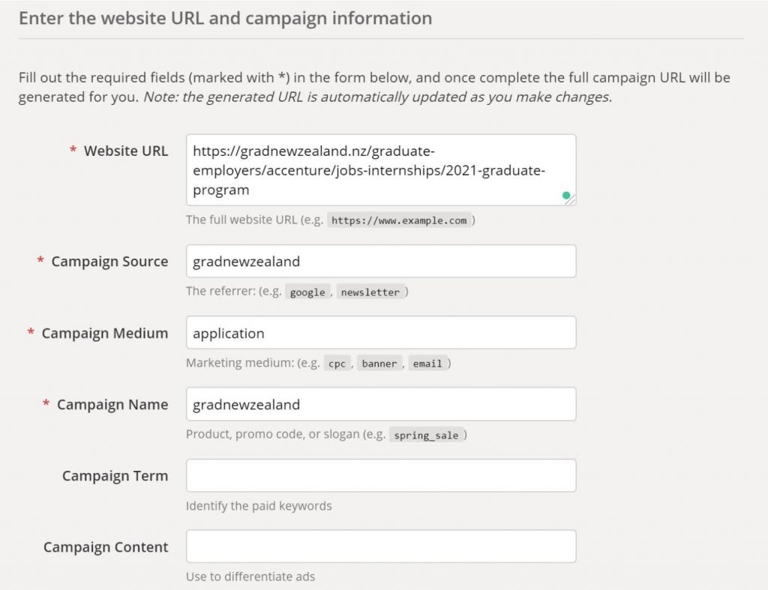This screenshot has height=590, width=768.
Task: Click the Campaign Source label
Action: [109, 262]
